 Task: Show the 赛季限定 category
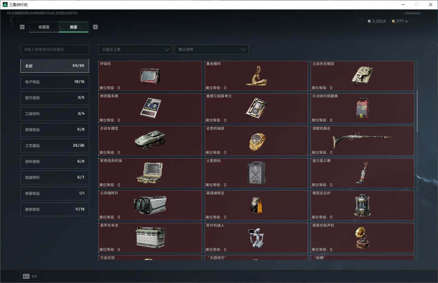[55, 209]
